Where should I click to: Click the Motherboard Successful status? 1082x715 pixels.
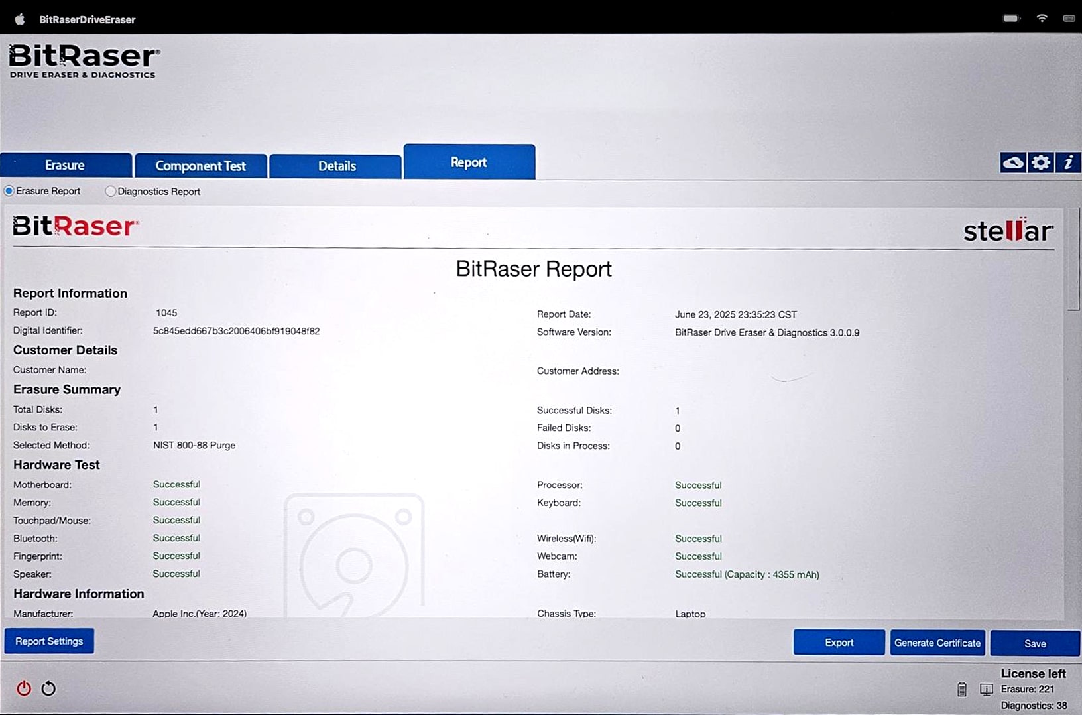coord(176,484)
